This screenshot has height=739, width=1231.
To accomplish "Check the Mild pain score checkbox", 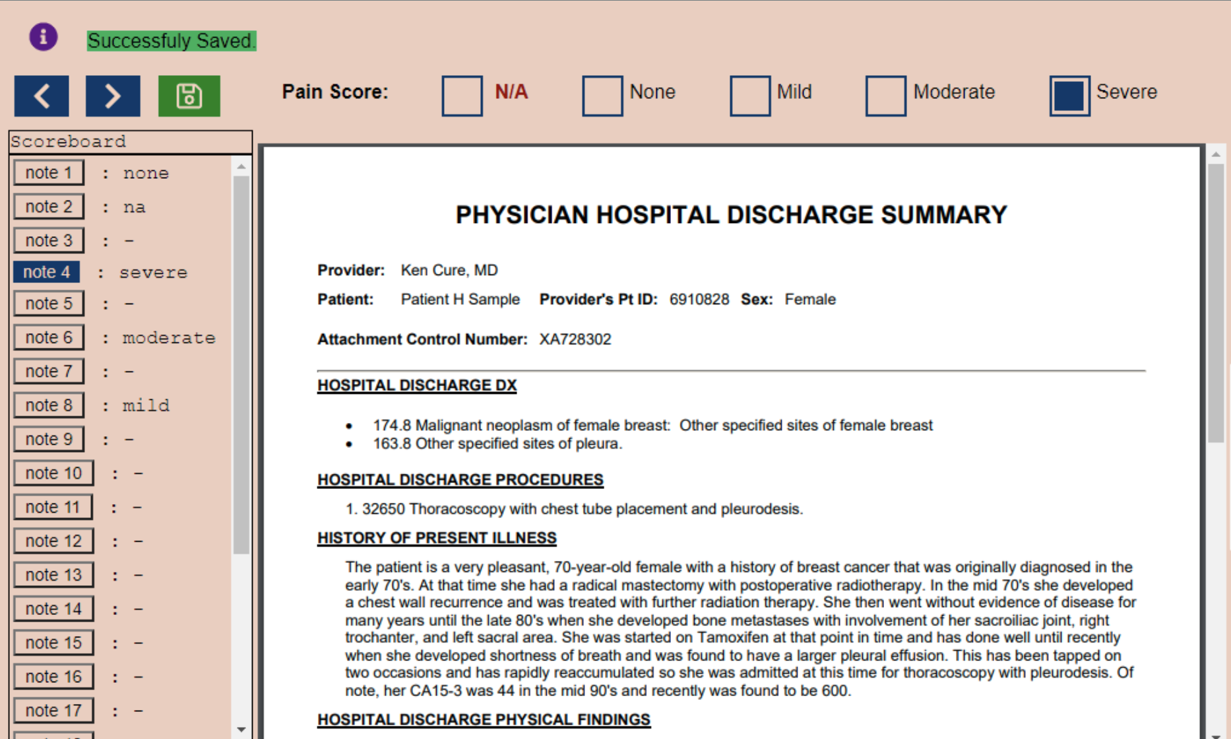I will click(x=749, y=96).
